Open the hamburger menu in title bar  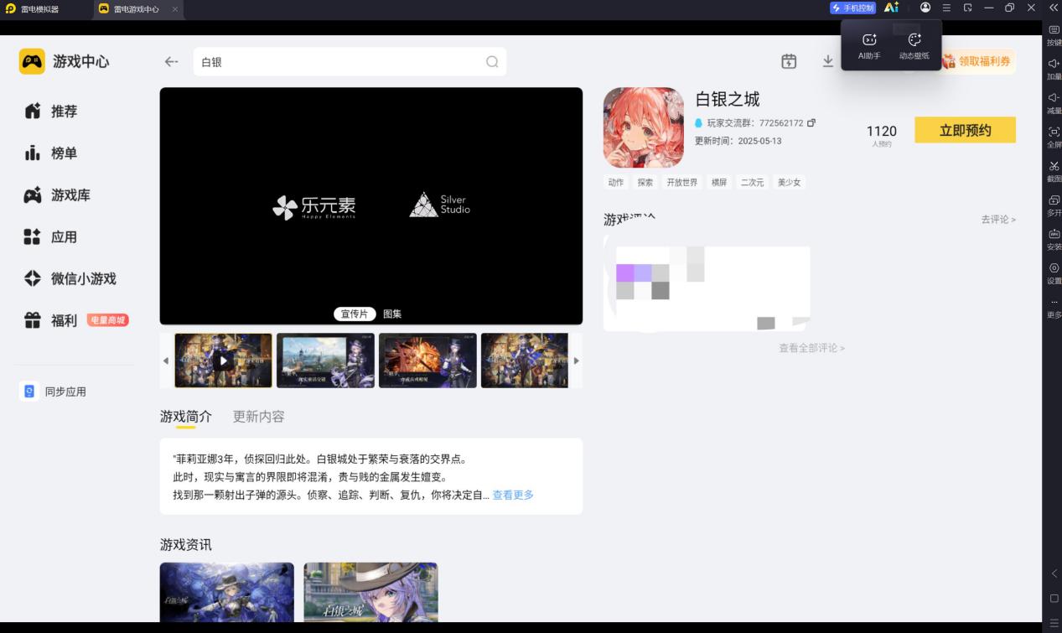[x=946, y=8]
